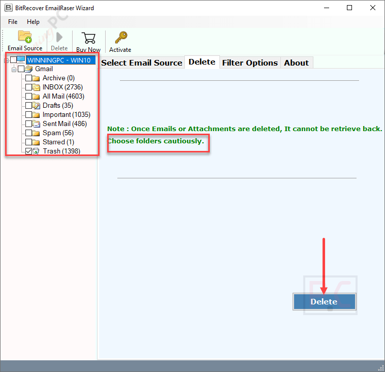Check the Drafts (35) checkbox

29,105
